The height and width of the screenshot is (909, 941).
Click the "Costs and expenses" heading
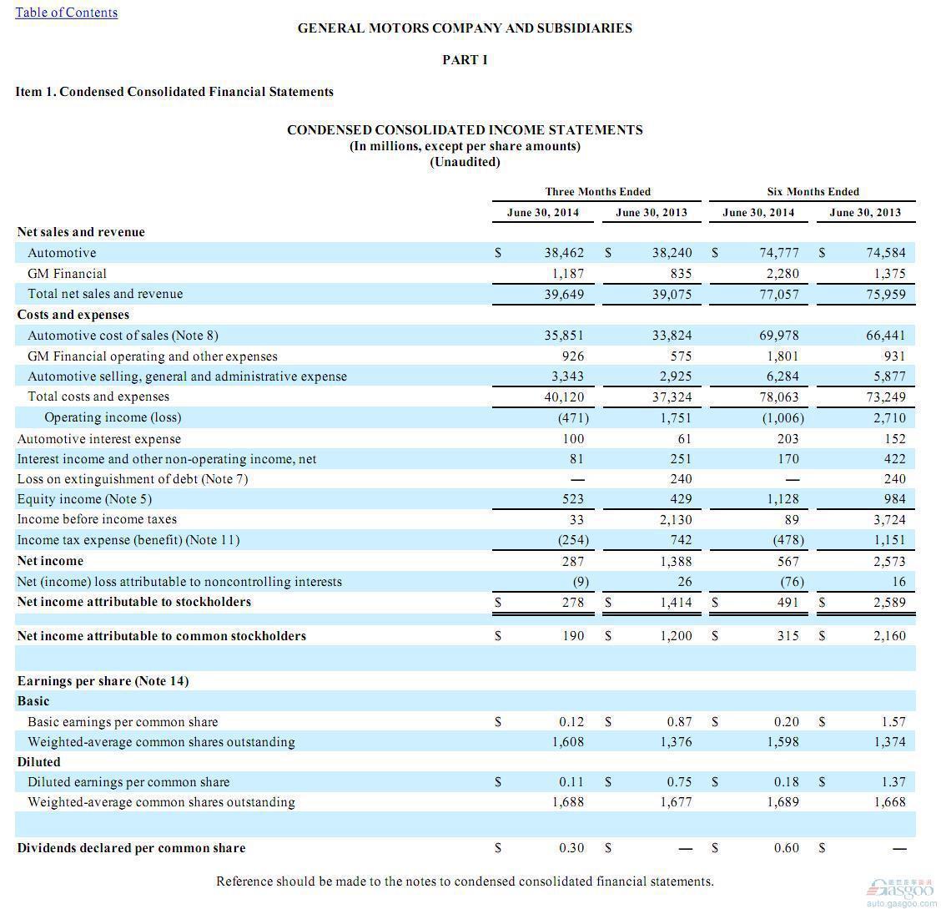[x=73, y=316]
